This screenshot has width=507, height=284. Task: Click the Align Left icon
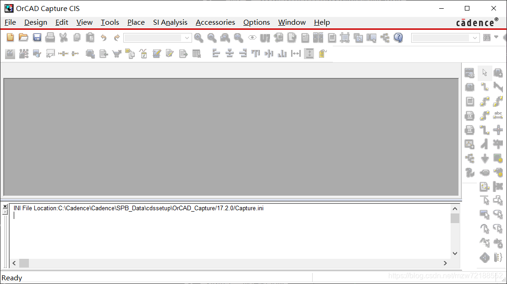(x=216, y=53)
